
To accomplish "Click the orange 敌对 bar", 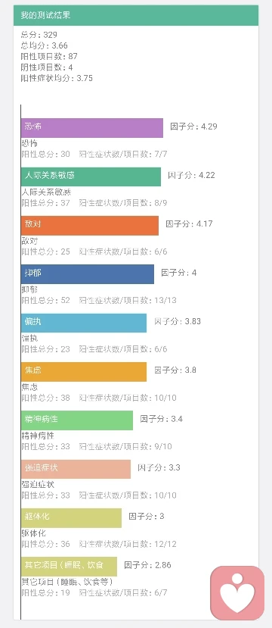I will tap(90, 226).
